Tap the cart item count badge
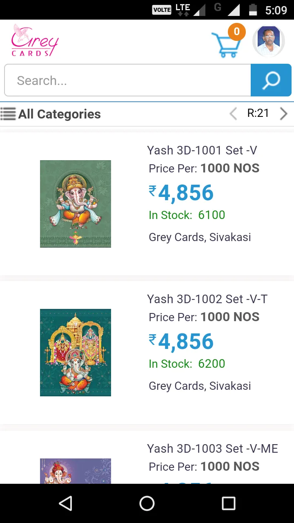The height and width of the screenshot is (523, 294). [x=236, y=32]
